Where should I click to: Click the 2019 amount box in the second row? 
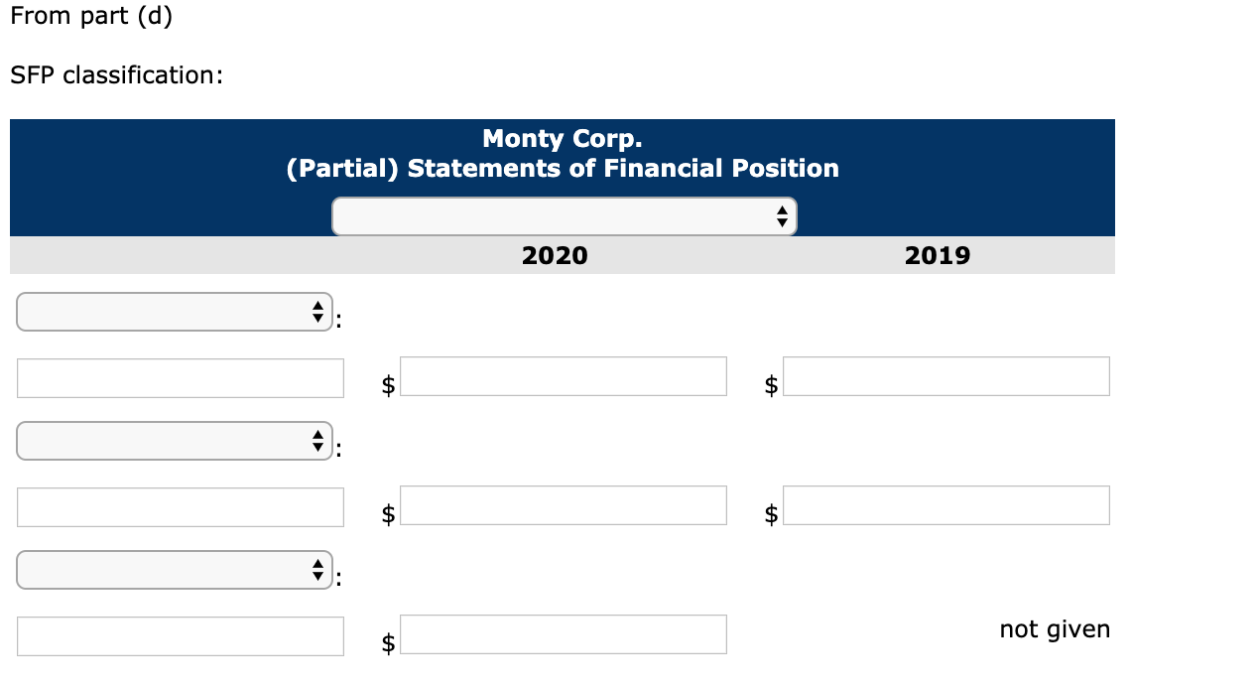coord(945,504)
